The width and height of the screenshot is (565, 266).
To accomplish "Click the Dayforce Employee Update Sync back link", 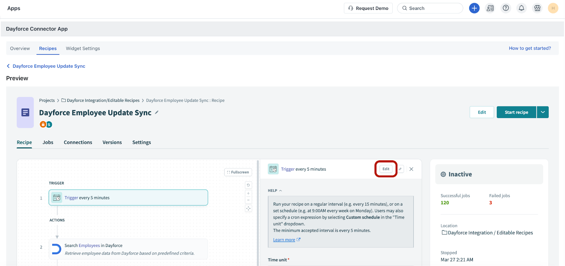I will 49,66.
